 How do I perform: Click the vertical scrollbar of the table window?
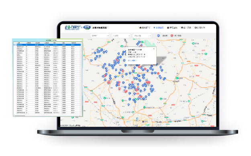point(82,78)
